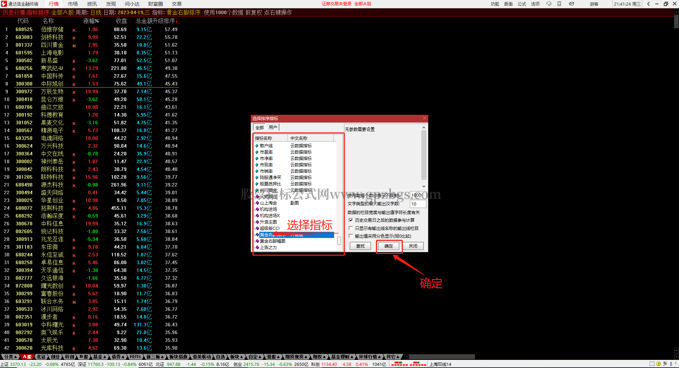The height and width of the screenshot is (368, 679).
Task: Expand the 基金 bottom tab menu
Action: pos(100,357)
